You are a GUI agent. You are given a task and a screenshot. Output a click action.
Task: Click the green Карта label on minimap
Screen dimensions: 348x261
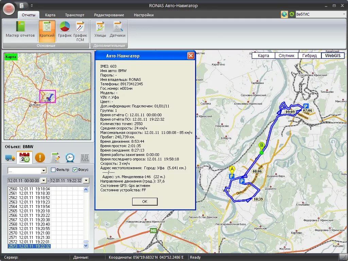point(11,57)
